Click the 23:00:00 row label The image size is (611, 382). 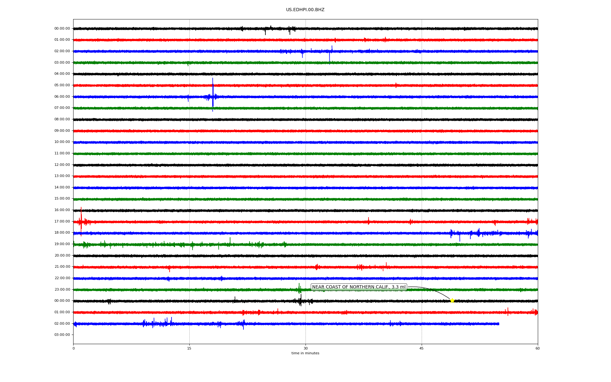[62, 289]
